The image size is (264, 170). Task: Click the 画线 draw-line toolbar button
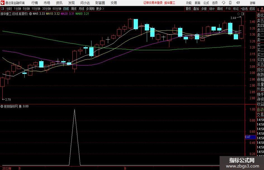click(220, 9)
